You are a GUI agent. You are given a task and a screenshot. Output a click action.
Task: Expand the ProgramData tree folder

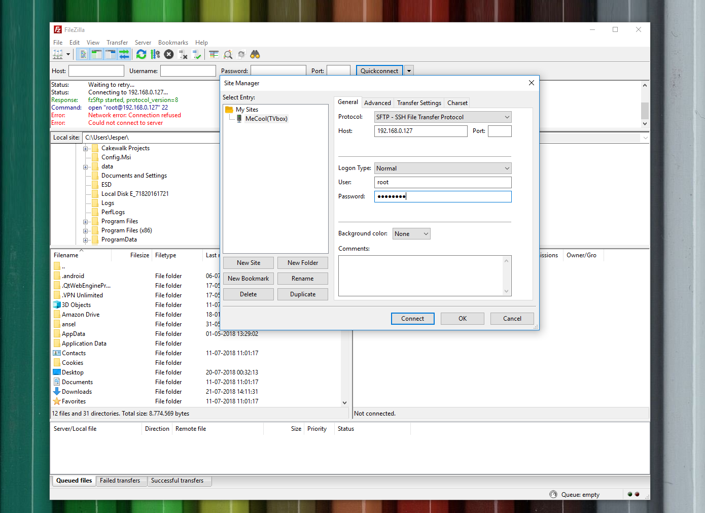coord(86,240)
